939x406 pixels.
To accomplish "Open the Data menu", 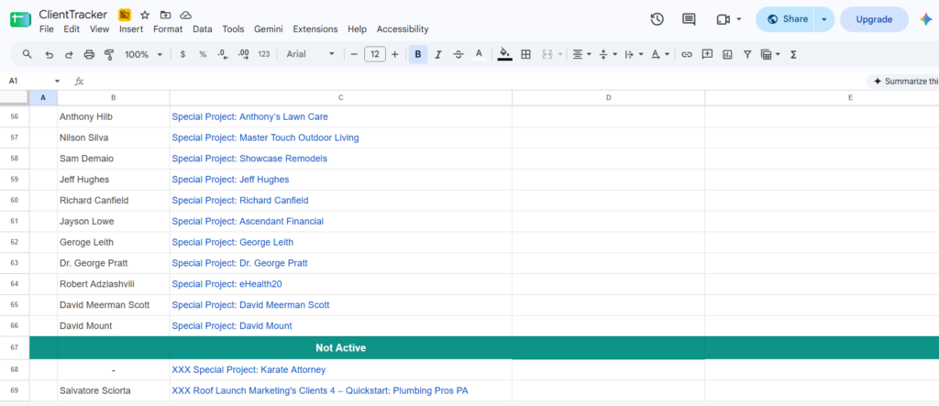I will pyautogui.click(x=203, y=28).
